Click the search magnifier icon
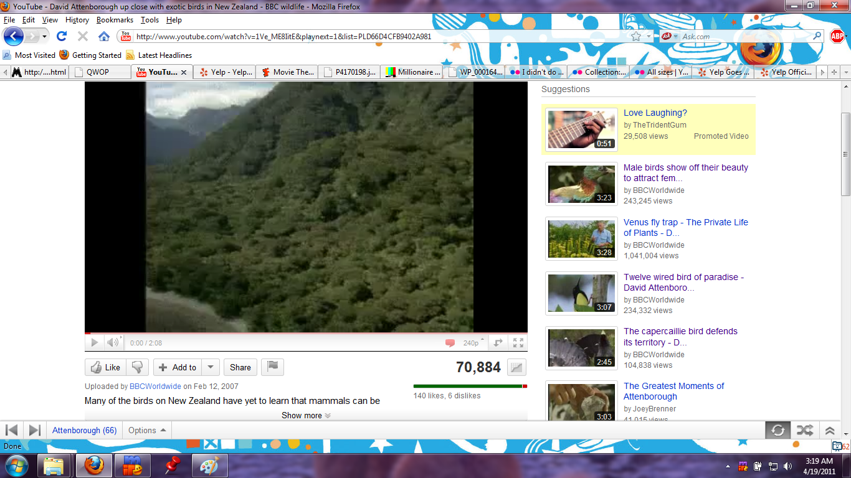 click(817, 37)
